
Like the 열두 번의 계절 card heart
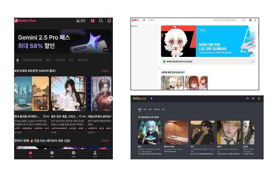point(81,117)
